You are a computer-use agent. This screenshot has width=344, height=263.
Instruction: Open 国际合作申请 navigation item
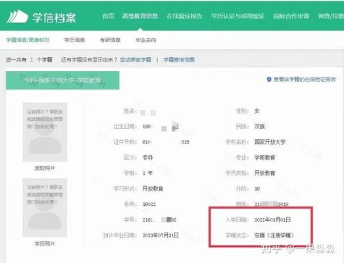(x=291, y=16)
